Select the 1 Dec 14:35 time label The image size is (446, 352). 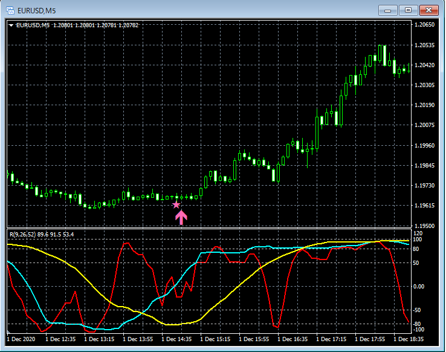click(176, 340)
